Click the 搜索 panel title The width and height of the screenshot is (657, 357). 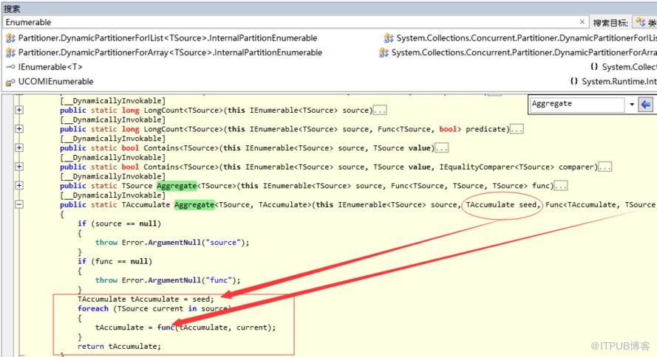click(12, 8)
